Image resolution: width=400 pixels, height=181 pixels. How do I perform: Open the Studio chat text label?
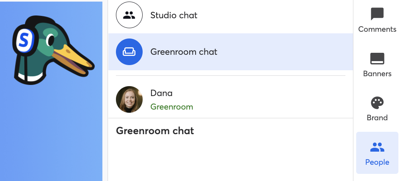(x=174, y=15)
